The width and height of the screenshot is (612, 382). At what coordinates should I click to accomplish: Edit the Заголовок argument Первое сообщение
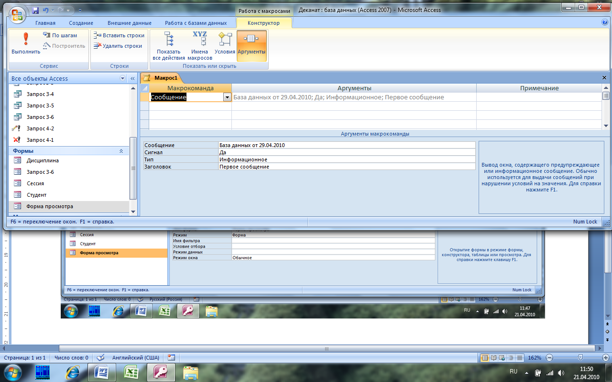click(x=347, y=167)
